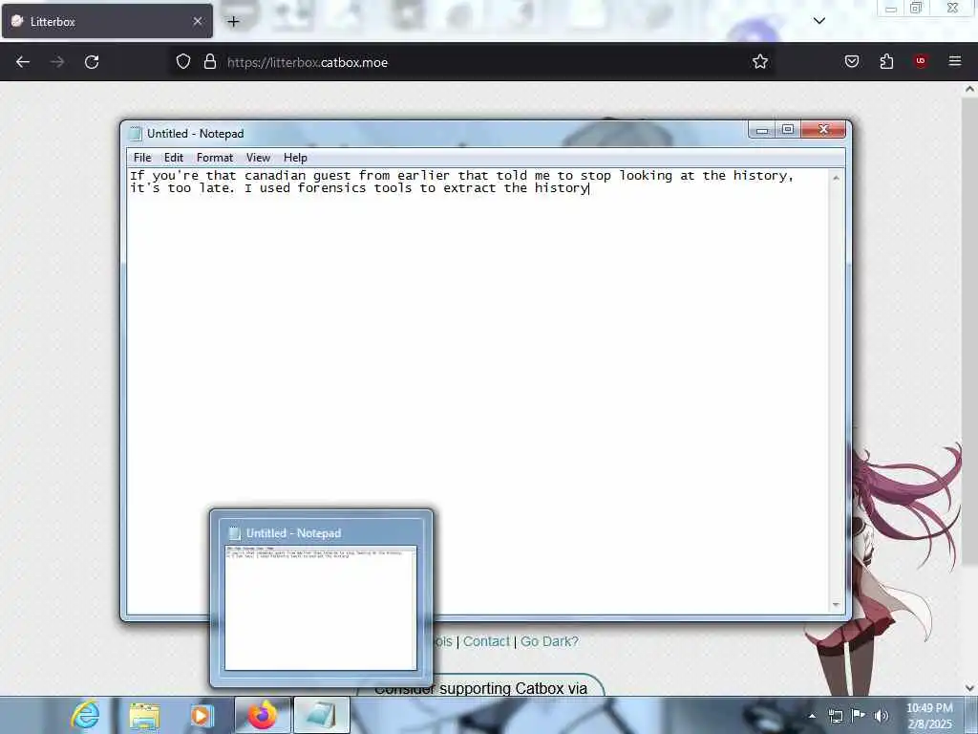Open a new Firefox tab

tap(233, 22)
